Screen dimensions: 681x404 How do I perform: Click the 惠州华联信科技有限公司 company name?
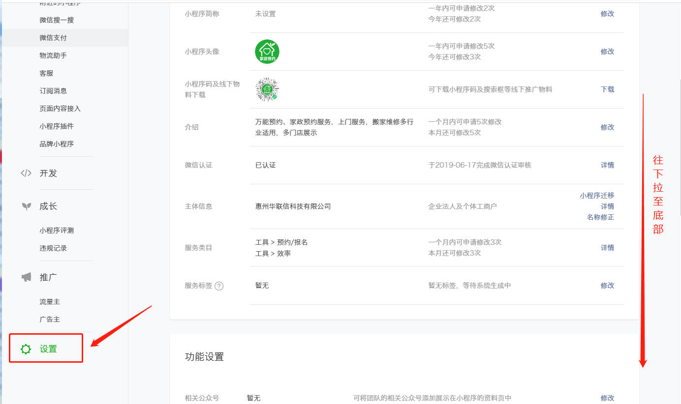coord(293,206)
